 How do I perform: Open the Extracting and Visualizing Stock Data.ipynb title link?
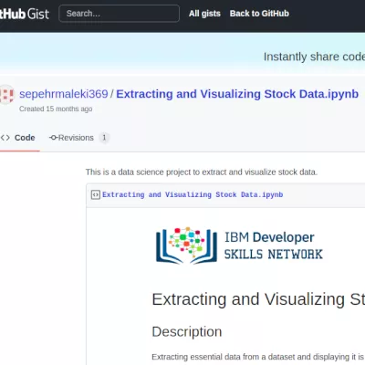pyautogui.click(x=237, y=94)
